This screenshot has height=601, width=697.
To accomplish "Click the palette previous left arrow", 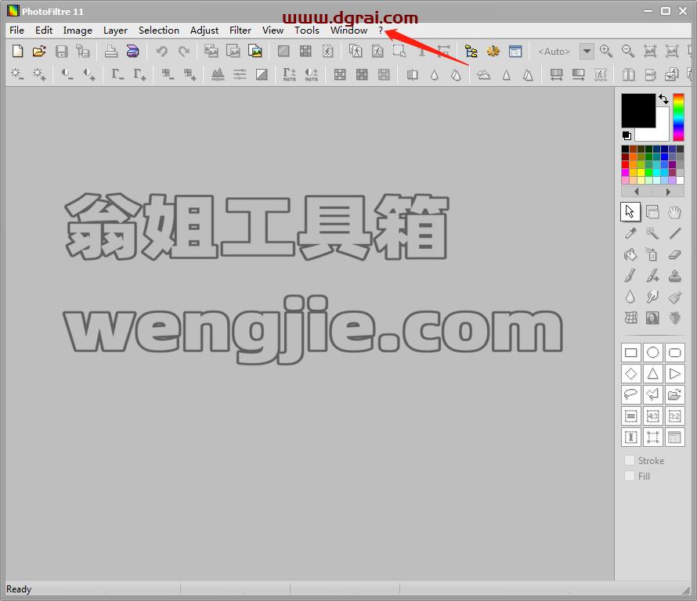I will [x=637, y=192].
